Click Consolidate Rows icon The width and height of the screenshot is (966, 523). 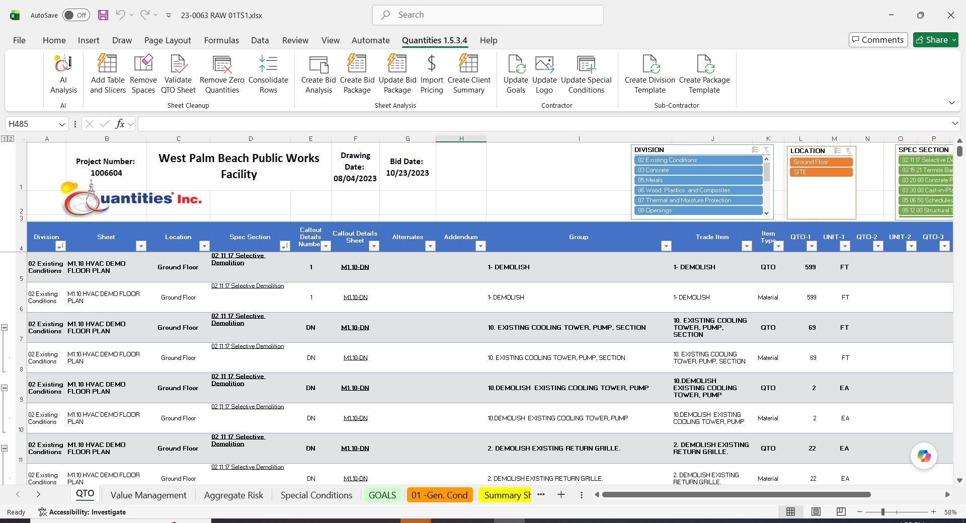click(268, 64)
